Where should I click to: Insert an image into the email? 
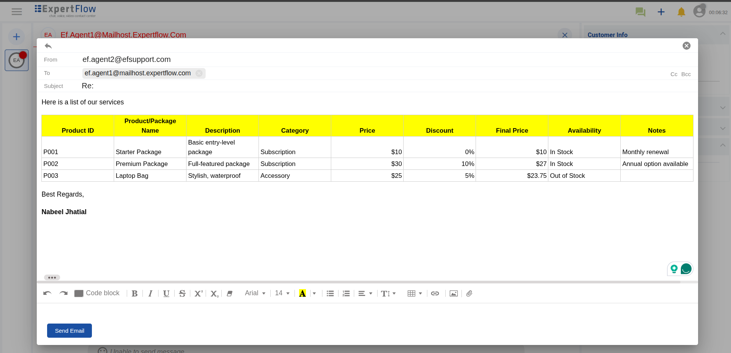pos(454,293)
